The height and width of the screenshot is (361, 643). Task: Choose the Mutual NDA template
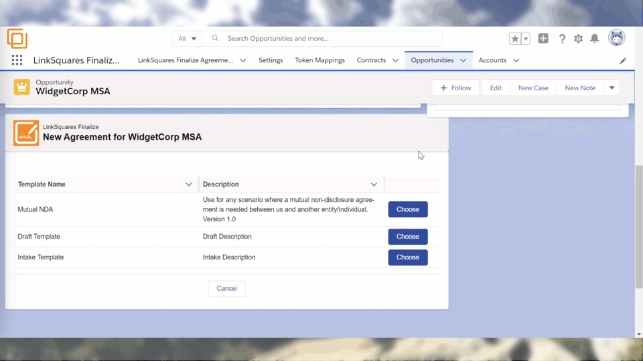tap(407, 209)
